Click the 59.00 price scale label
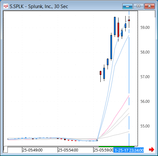Image resolution: width=158 pixels, height=156 pixels. 145,28
